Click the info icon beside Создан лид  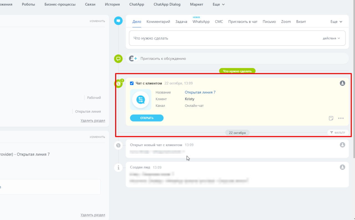pyautogui.click(x=118, y=167)
